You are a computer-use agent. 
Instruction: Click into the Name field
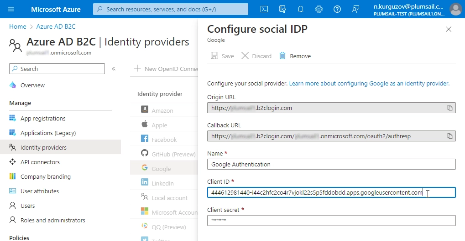331,164
